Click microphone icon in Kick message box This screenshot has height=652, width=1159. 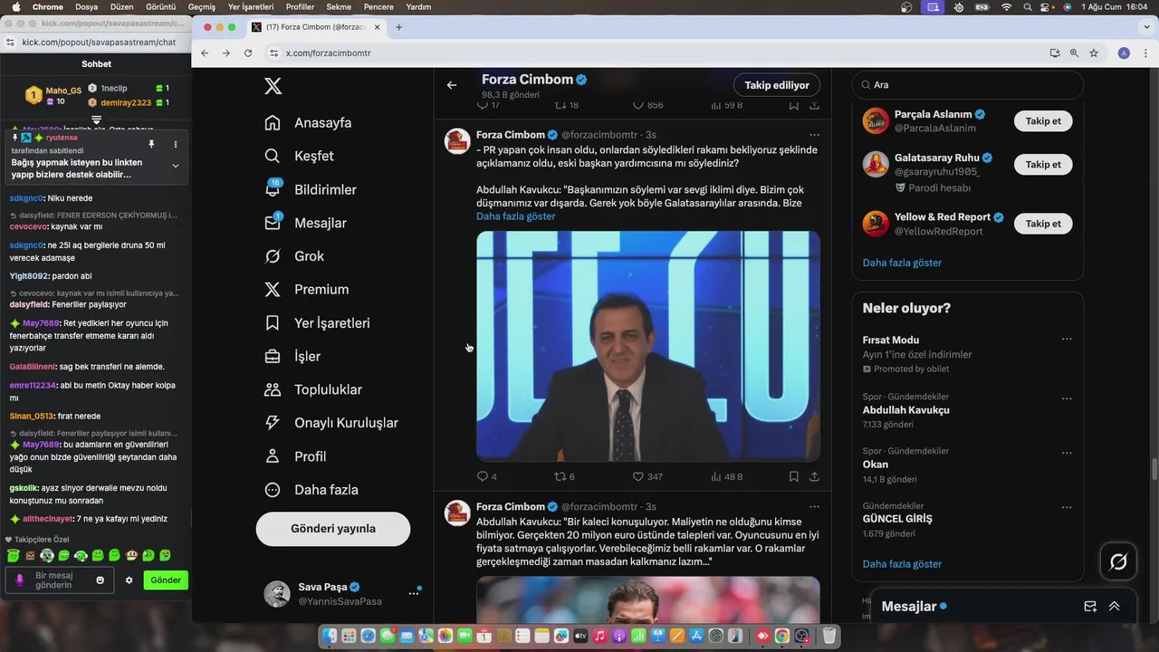[x=20, y=580]
